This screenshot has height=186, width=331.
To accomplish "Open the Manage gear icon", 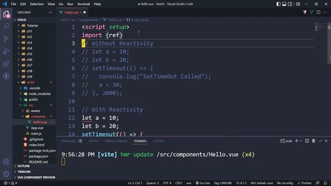I will pos(6,174).
